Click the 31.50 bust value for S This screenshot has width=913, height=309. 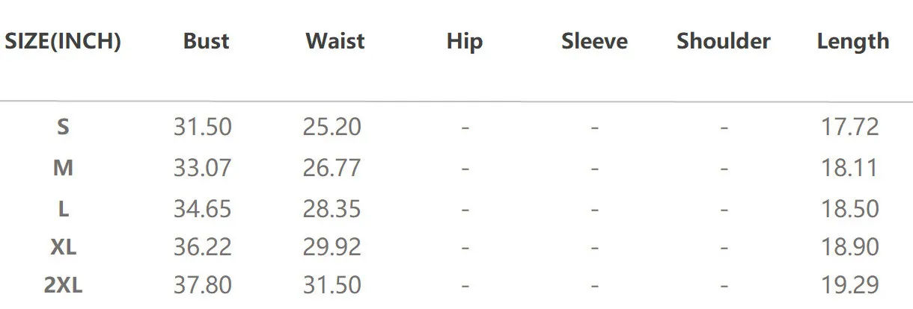tap(203, 128)
